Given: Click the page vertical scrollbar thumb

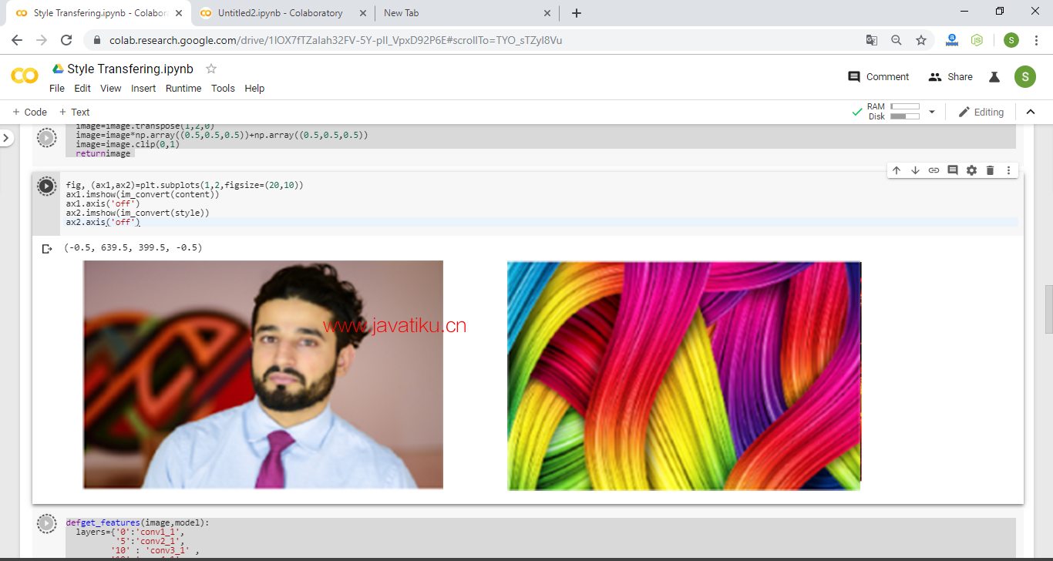Looking at the screenshot, I should tap(1048, 309).
